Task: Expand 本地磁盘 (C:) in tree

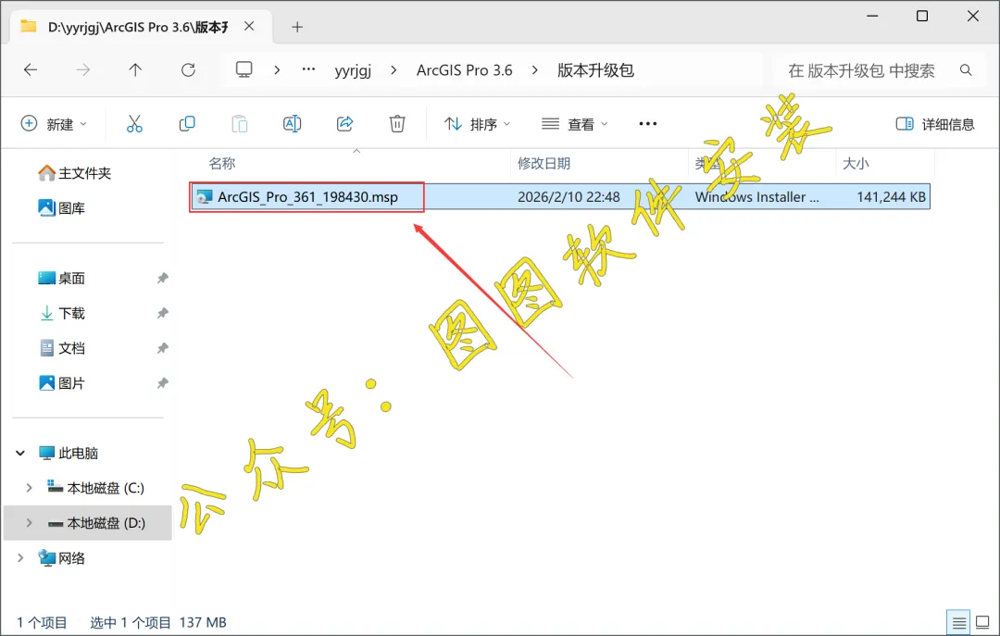Action: pos(29,488)
